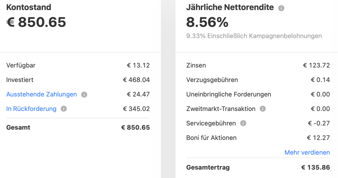This screenshot has height=178, width=338.
Task: Click info icon beside Jährliche Nettorendite heading
Action: click(281, 8)
